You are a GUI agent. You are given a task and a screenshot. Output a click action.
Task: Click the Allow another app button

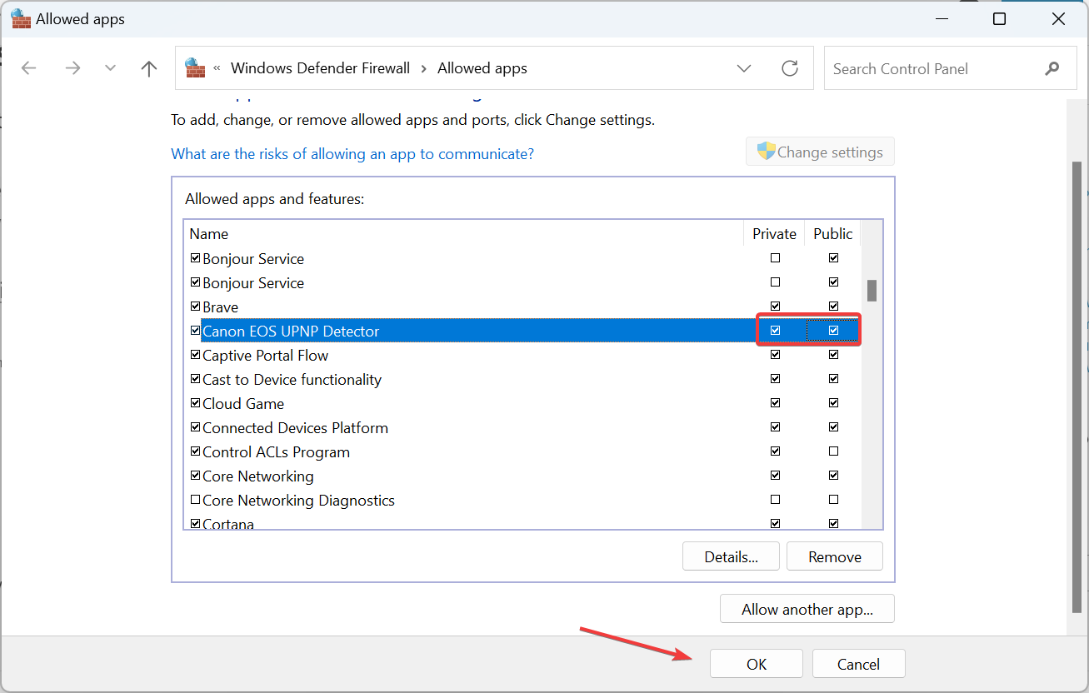tap(807, 609)
